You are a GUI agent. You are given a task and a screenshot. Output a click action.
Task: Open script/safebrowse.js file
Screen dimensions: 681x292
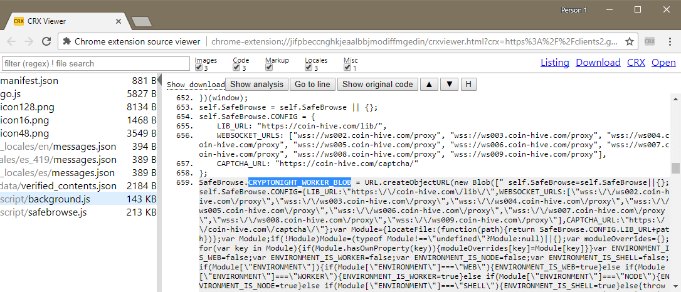coord(78,212)
